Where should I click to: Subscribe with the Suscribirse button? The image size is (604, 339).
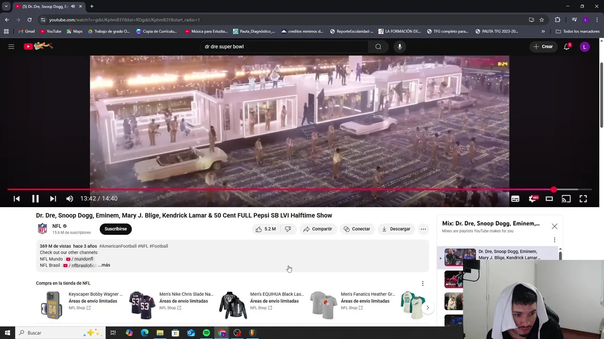pos(116,229)
